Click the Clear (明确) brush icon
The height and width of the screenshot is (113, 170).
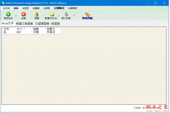click(37, 14)
